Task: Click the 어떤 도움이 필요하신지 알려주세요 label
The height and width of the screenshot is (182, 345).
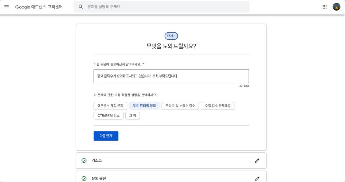Action: 119,64
